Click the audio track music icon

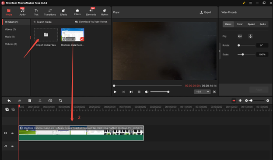coord(6,146)
